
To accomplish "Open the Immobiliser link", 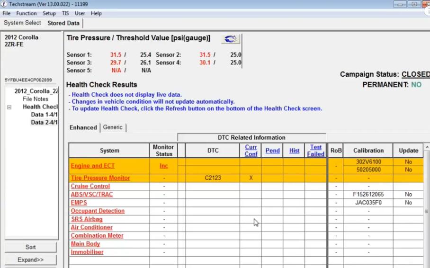I will tap(87, 252).
